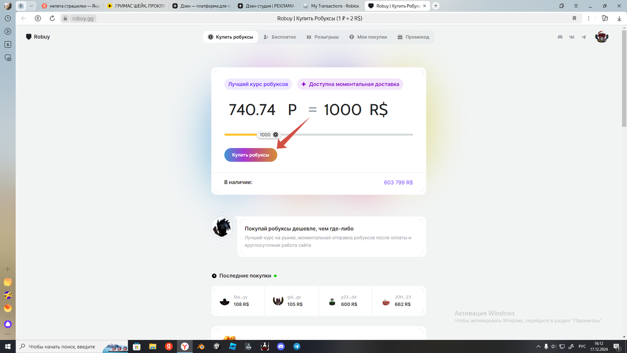Open the new tab plus button
This screenshot has height=353, width=627.
436,6
